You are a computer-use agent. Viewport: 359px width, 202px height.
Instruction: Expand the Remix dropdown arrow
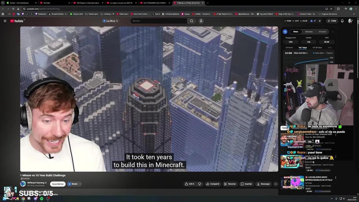(x=80, y=184)
